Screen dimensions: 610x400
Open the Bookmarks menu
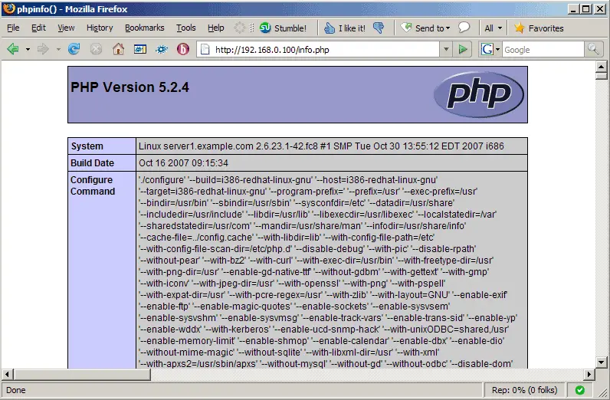point(144,28)
